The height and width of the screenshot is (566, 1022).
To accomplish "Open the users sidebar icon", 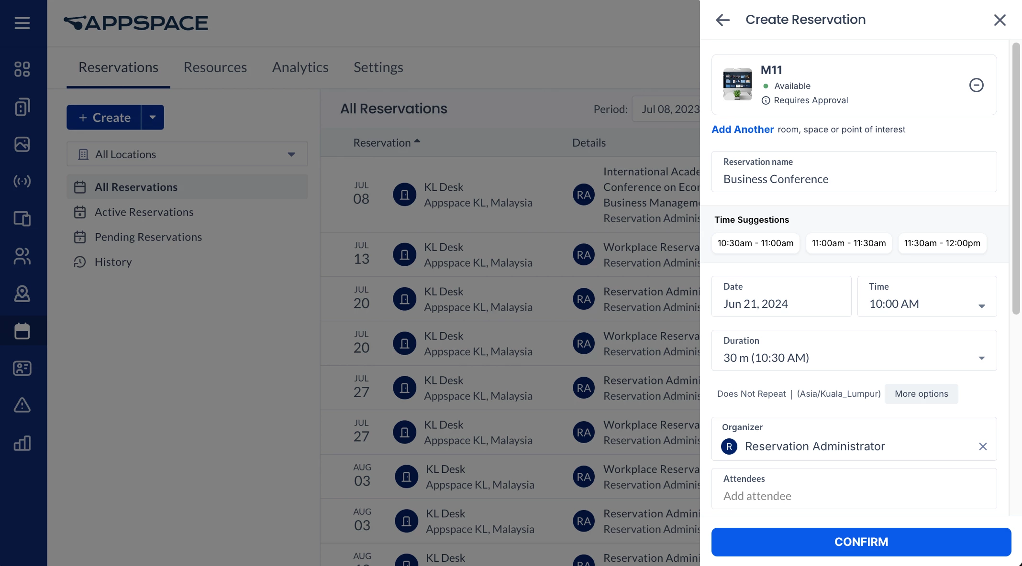I will click(22, 256).
